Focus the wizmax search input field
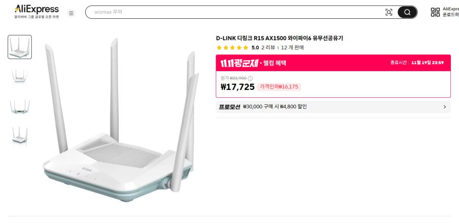The width and height of the screenshot is (459, 223). coord(233,12)
